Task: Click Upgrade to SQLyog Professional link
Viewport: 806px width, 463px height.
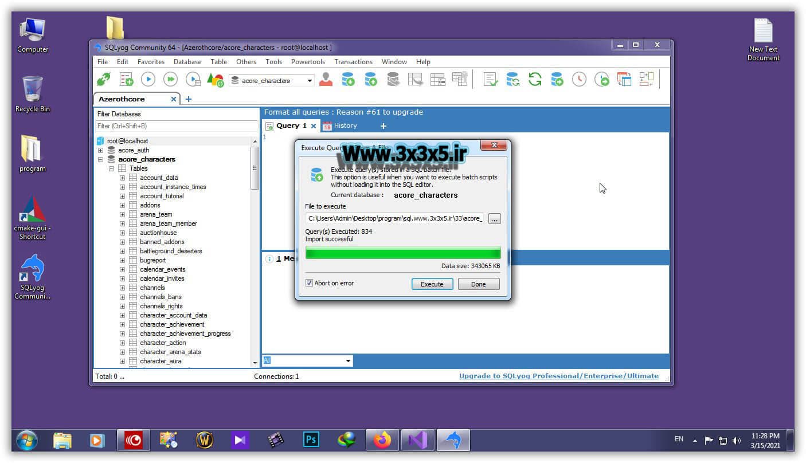Action: (559, 376)
